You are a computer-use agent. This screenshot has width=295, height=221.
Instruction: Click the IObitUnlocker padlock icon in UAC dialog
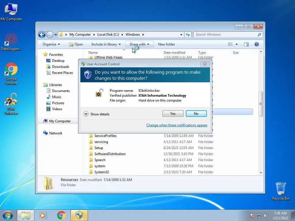tap(100, 93)
